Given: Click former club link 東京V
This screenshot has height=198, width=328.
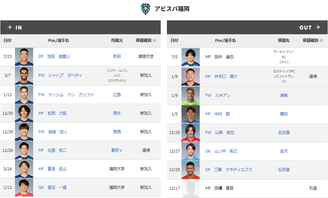Looking at the screenshot, I should point(117,150).
